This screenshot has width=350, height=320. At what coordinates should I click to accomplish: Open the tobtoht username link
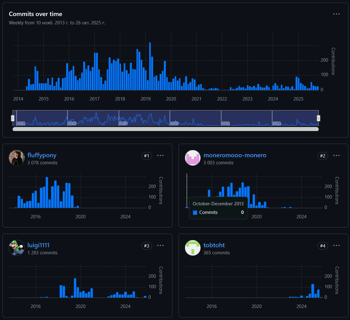[x=214, y=245]
